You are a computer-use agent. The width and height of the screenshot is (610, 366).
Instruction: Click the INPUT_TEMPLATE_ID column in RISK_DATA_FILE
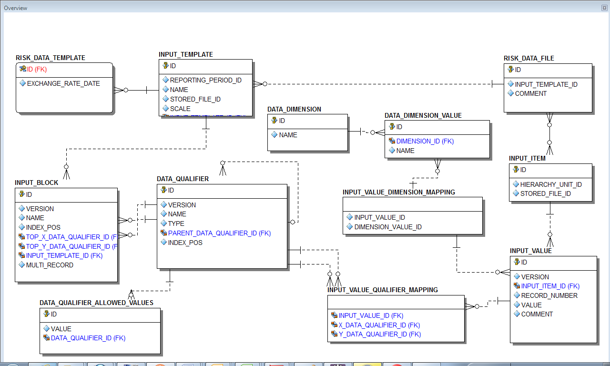546,84
